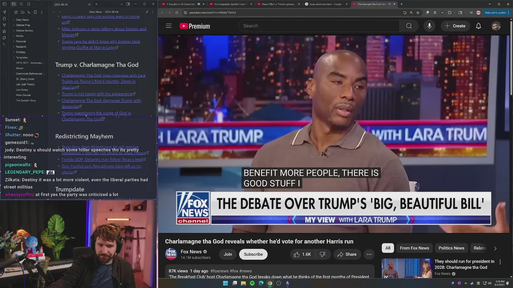Search with voice microphone icon

tap(429, 26)
